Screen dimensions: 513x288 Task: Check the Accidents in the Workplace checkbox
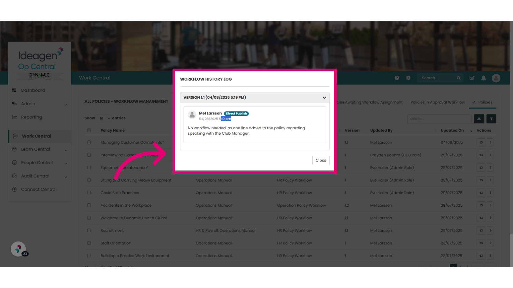89,205
